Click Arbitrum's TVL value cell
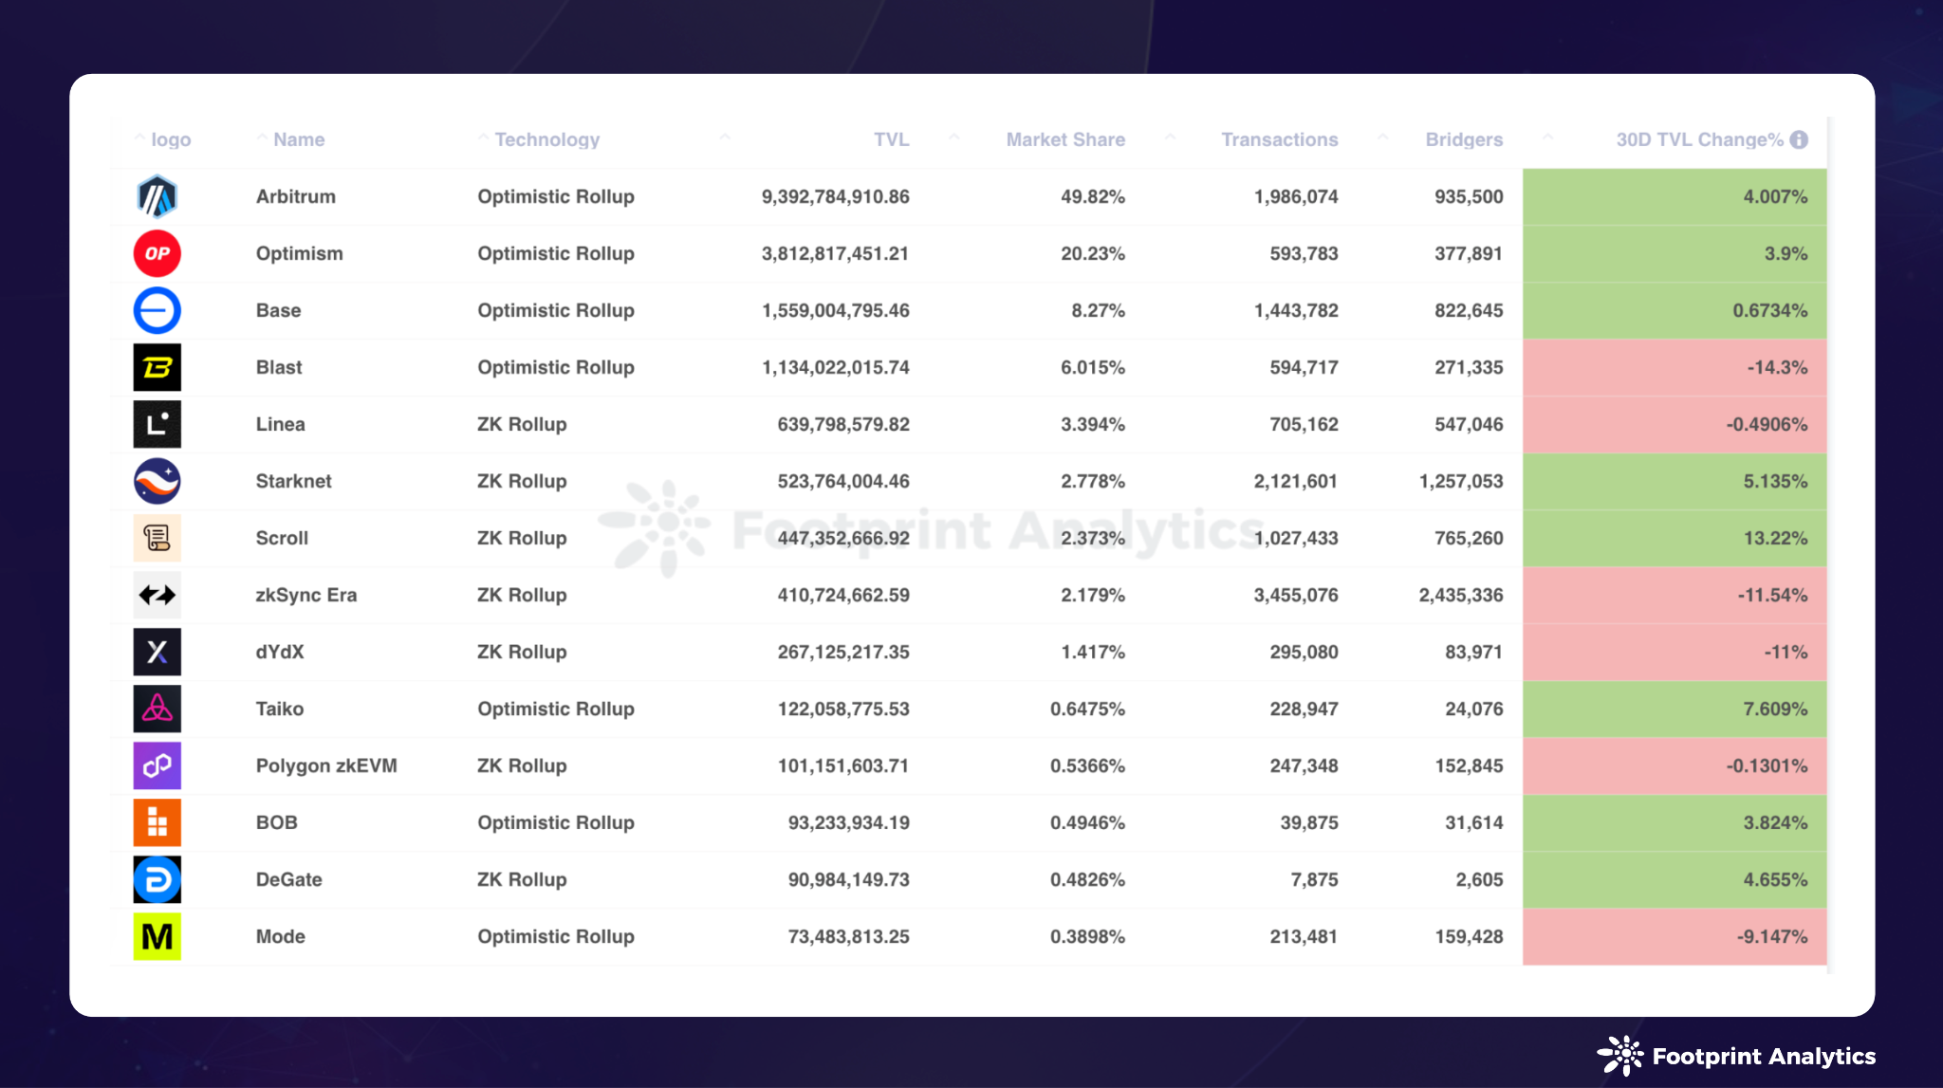 (835, 196)
